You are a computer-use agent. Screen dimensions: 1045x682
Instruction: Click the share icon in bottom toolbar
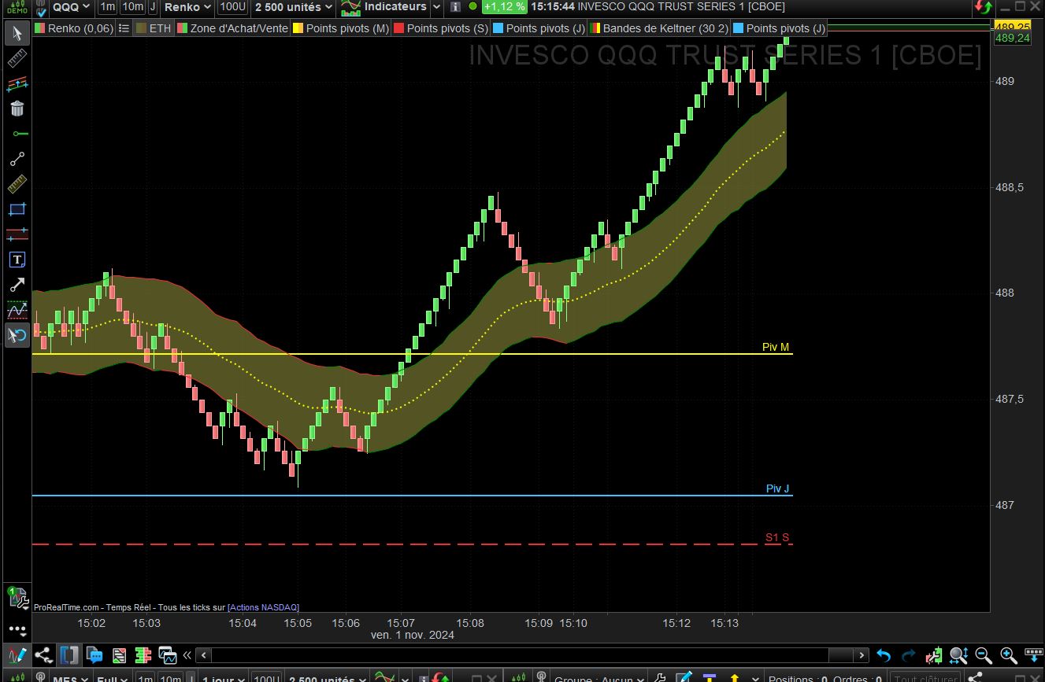[x=43, y=654]
